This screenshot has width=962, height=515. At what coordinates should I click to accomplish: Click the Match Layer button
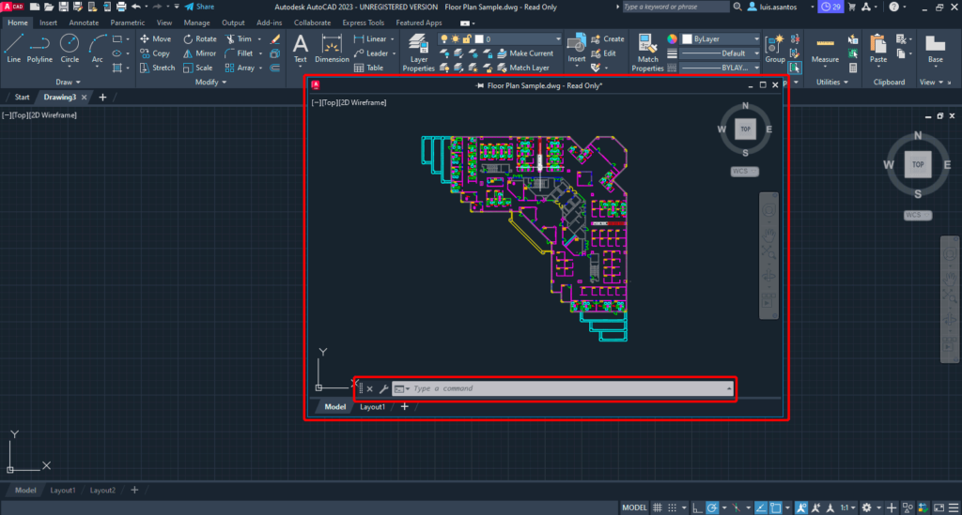[523, 68]
